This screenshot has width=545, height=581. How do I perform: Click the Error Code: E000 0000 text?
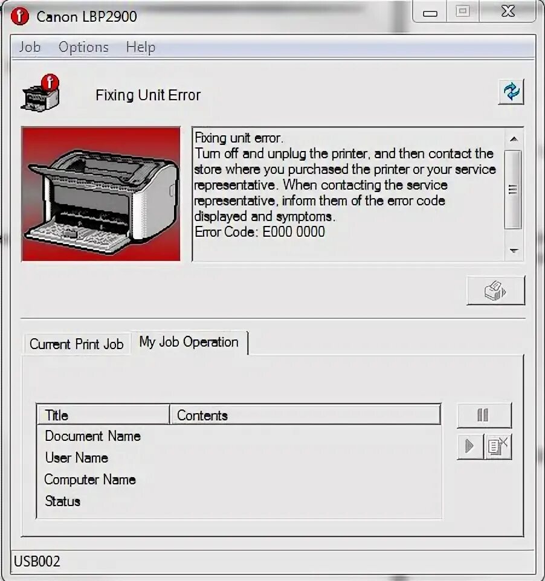click(260, 232)
